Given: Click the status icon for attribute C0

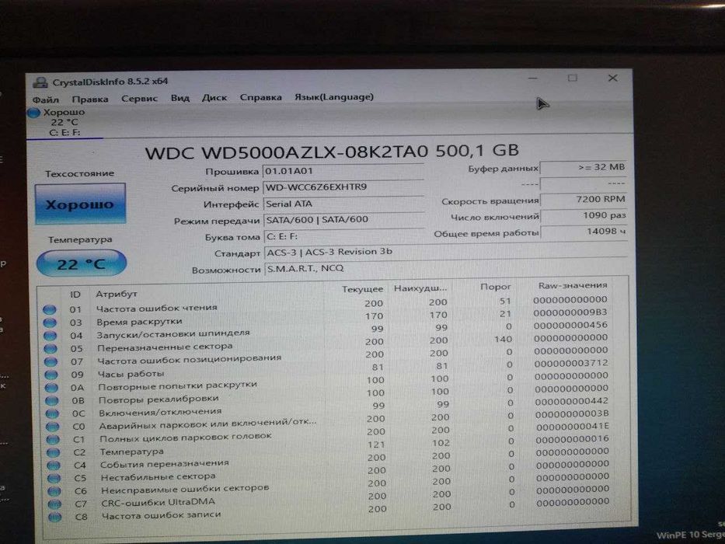Looking at the screenshot, I should point(53,427).
